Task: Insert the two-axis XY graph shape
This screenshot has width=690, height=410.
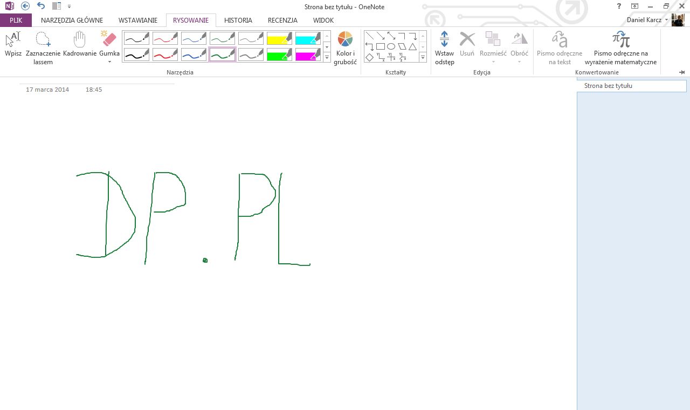Action: [x=380, y=57]
